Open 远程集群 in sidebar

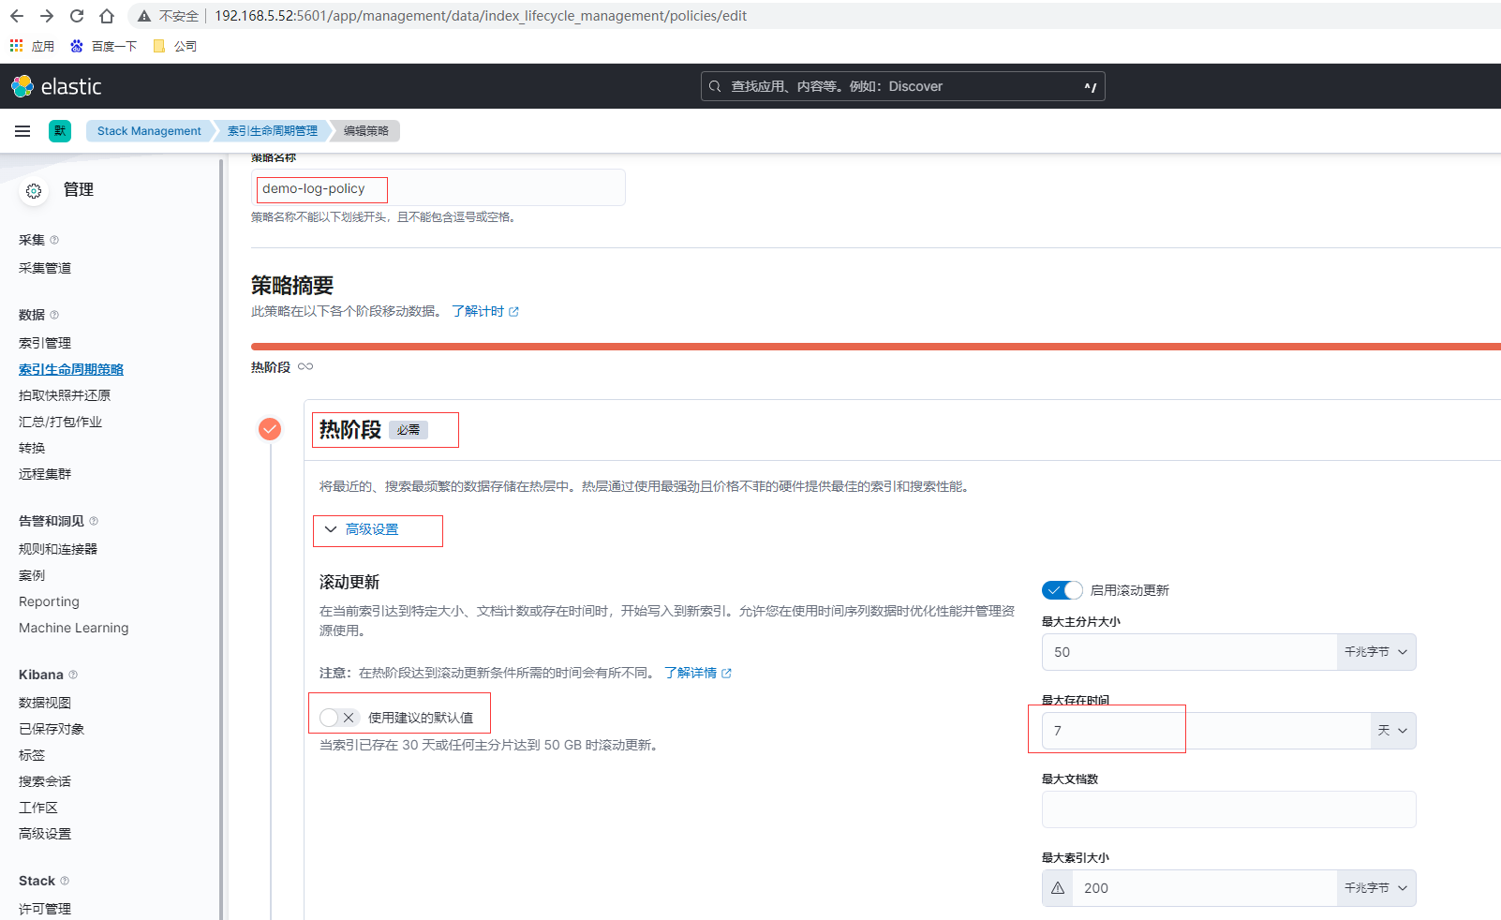pyautogui.click(x=45, y=474)
